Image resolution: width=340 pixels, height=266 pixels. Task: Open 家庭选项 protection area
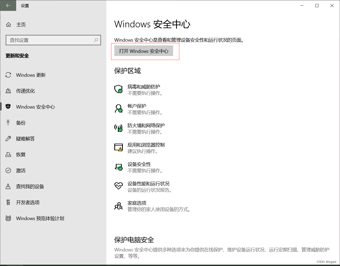(x=137, y=203)
